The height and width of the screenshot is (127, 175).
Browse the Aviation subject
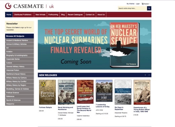(x=20, y=52)
